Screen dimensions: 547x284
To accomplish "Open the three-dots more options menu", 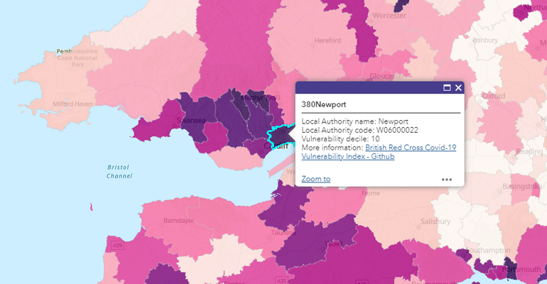I will 447,180.
